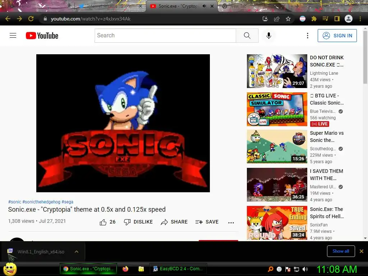
Task: Close the downloads bar
Action: tap(362, 251)
